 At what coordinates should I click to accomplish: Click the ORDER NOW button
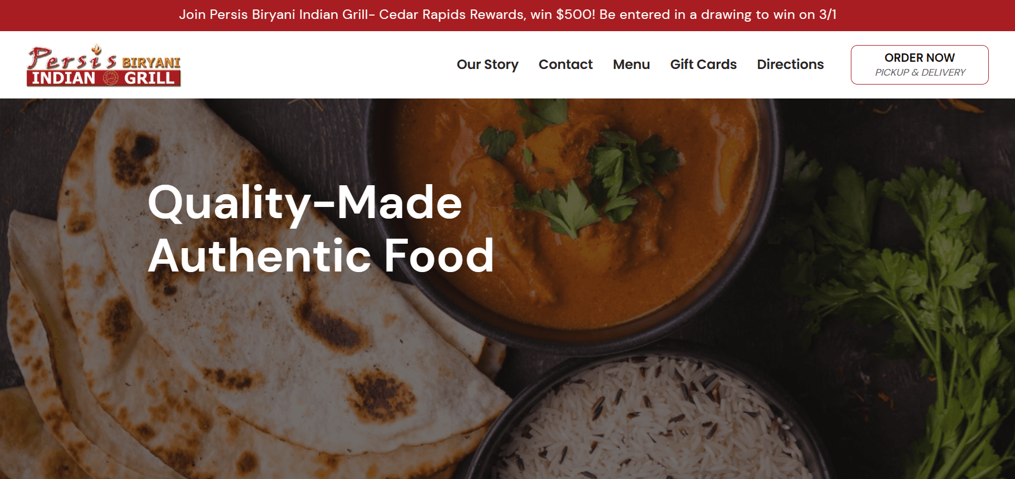coord(919,65)
